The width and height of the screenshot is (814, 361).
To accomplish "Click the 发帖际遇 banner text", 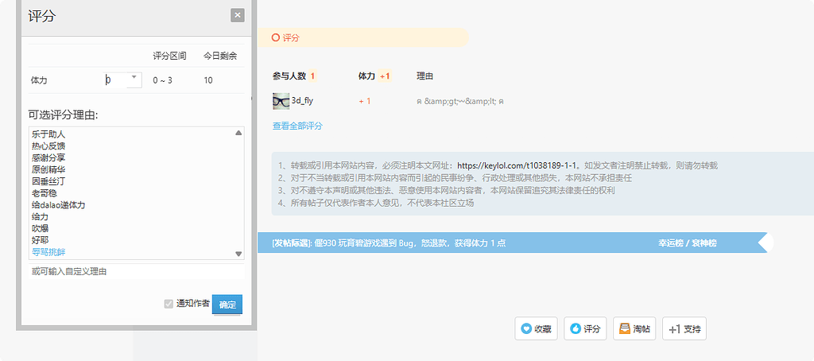I will [x=388, y=243].
